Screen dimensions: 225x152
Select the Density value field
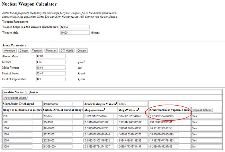click(51, 62)
